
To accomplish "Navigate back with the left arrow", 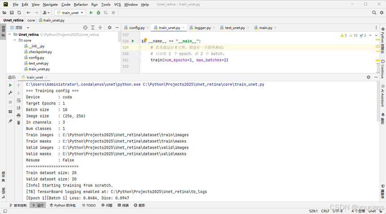I will pos(29,13).
